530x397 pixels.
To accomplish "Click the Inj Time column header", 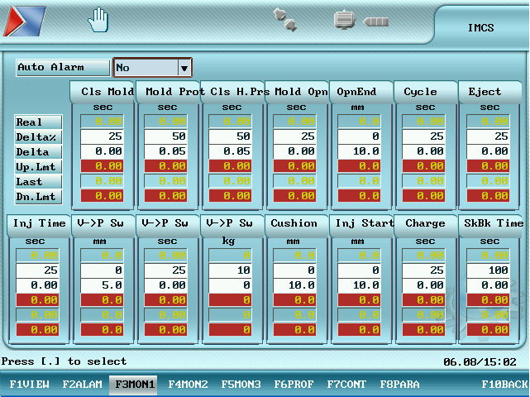I will pos(39,223).
